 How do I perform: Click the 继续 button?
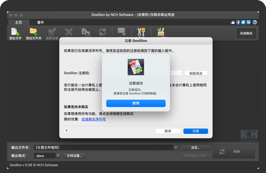pyautogui.click(x=136, y=103)
